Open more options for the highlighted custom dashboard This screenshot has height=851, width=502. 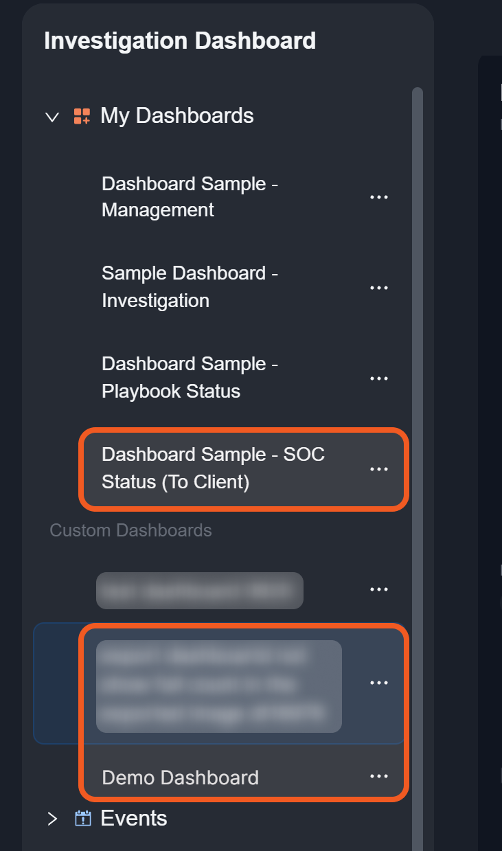pos(379,683)
